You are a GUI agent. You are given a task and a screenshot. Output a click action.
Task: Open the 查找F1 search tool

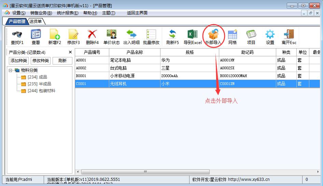tap(17, 37)
